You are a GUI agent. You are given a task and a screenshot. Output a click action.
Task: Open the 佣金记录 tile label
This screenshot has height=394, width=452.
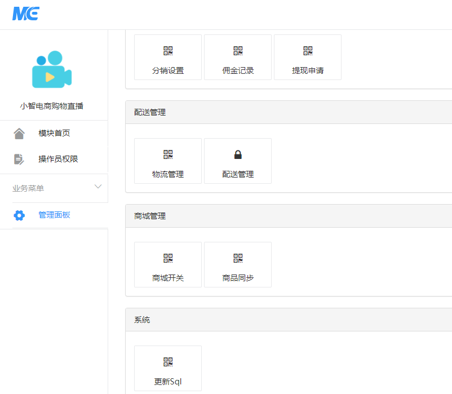pyautogui.click(x=238, y=70)
